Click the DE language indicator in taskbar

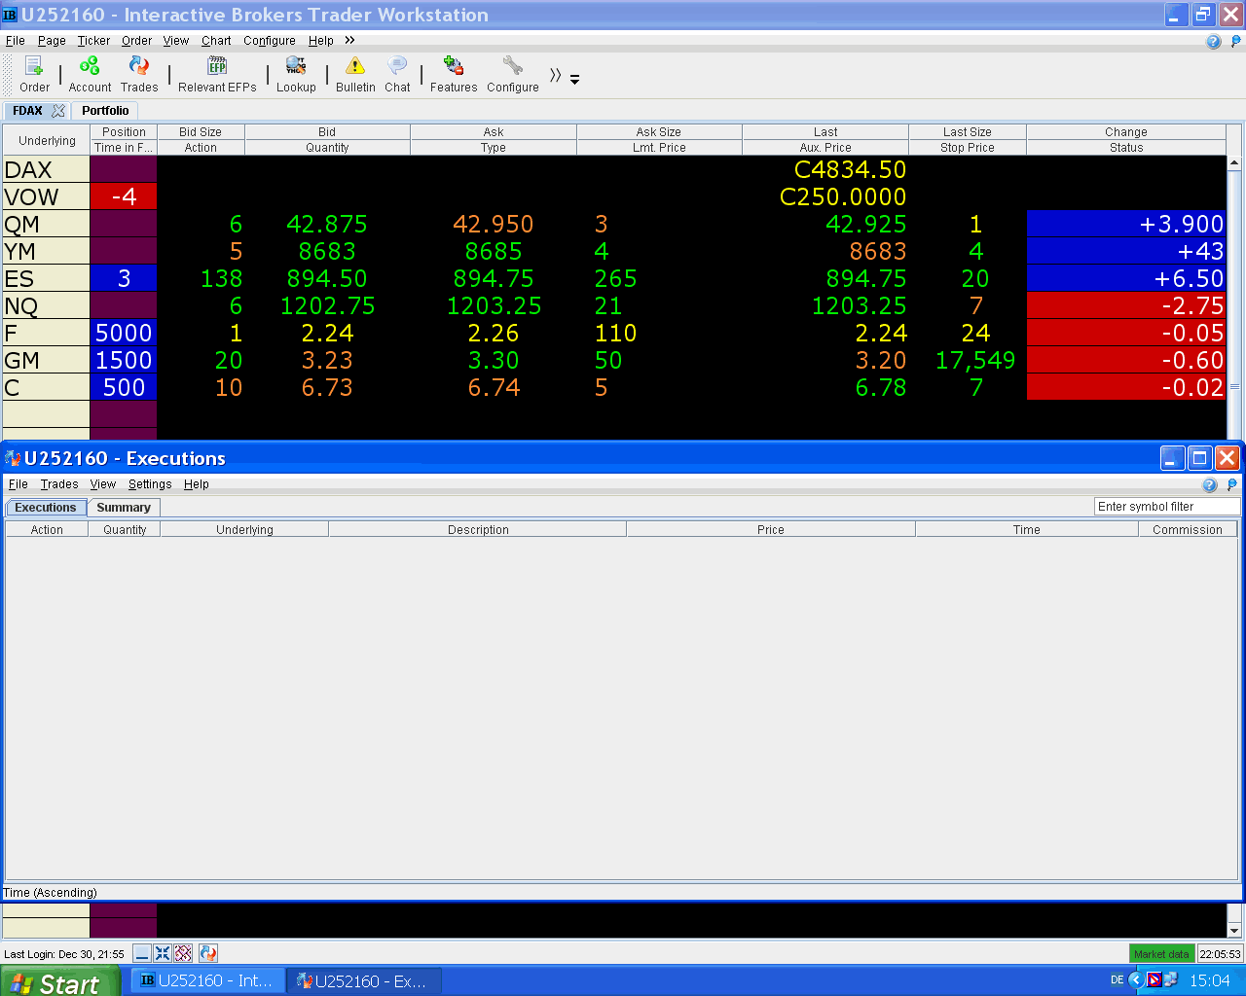pos(1118,980)
